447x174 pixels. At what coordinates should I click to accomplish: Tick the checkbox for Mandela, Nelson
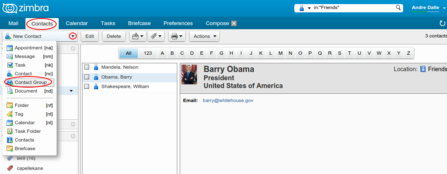click(87, 67)
